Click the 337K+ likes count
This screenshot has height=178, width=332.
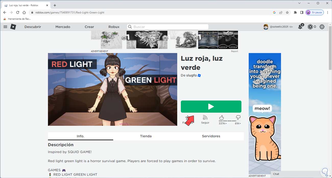click(x=223, y=124)
